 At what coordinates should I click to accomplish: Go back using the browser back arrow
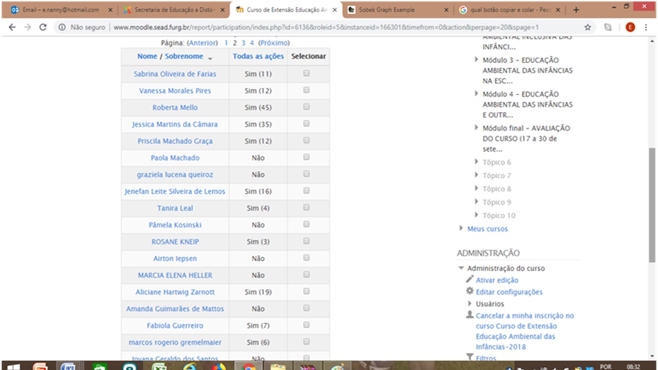point(12,27)
